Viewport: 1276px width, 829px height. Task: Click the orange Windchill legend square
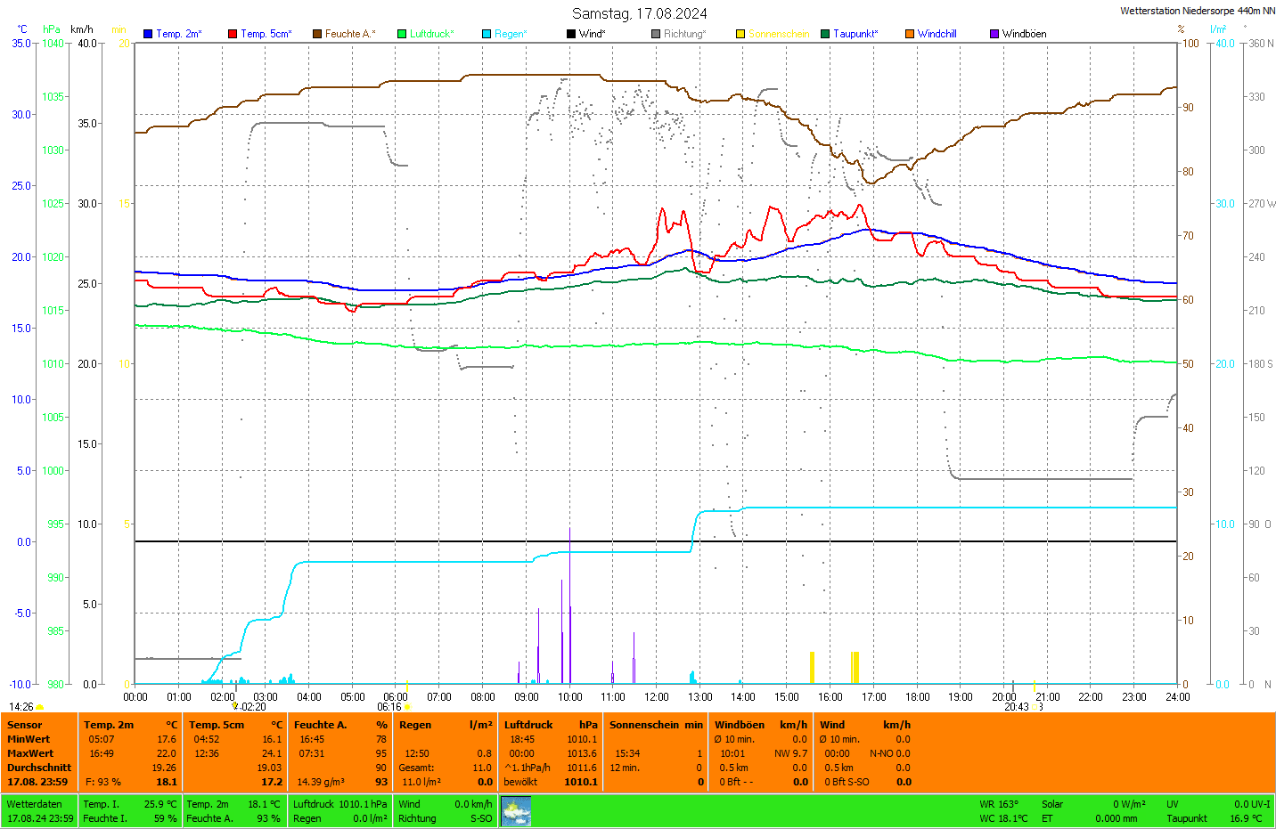[x=910, y=34]
